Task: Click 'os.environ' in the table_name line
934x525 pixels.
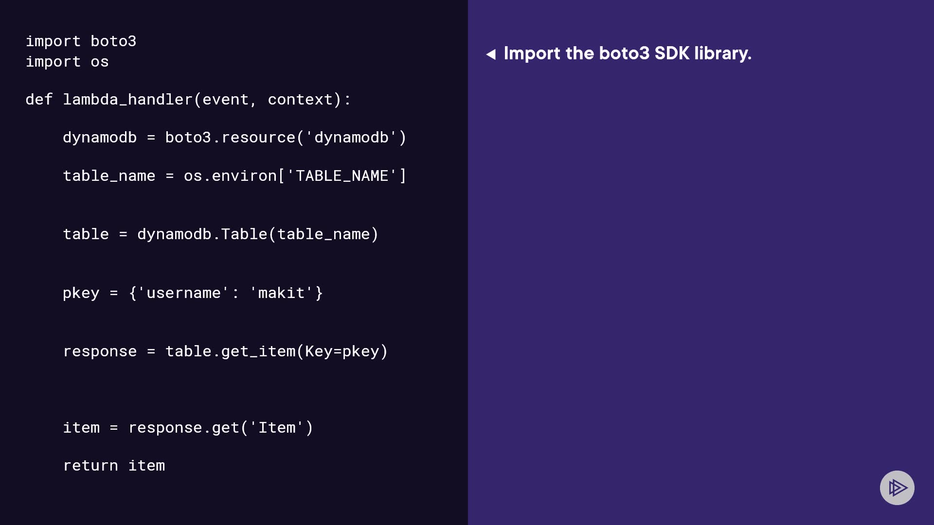Action: click(x=230, y=176)
